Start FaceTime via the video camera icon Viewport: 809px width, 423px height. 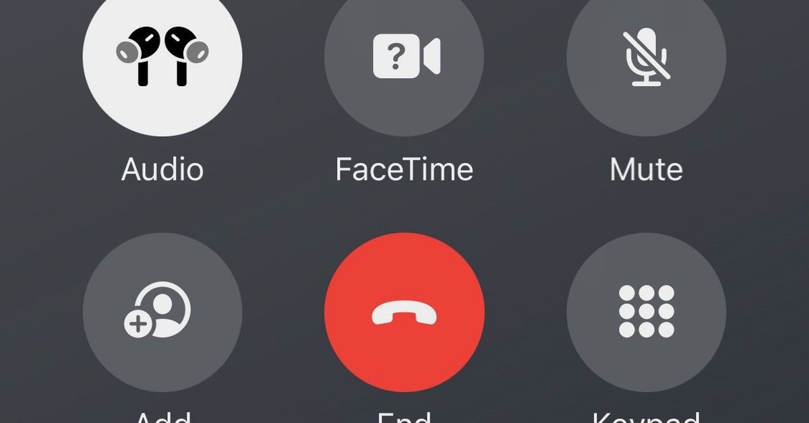tap(407, 56)
